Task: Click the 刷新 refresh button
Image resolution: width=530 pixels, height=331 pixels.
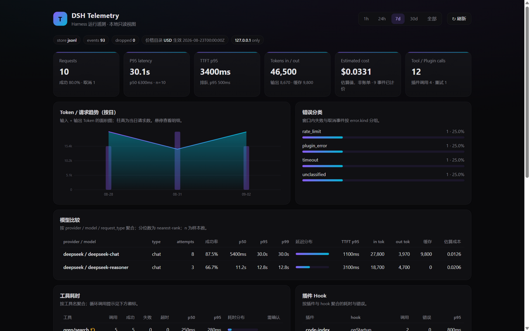Action: click(x=459, y=19)
